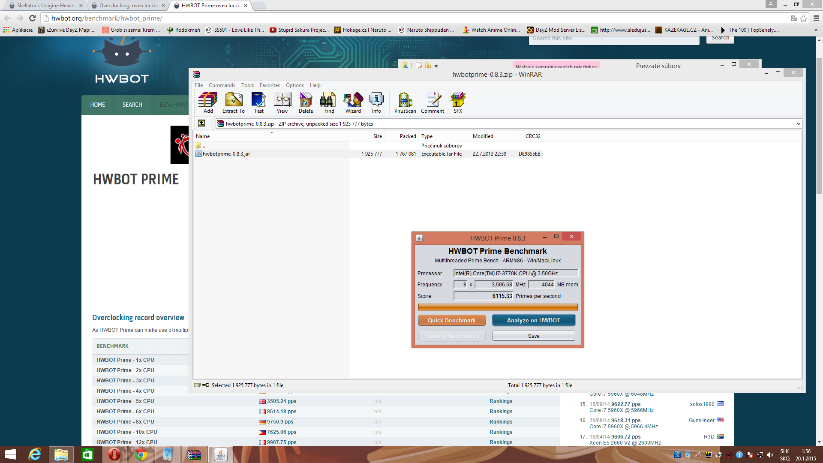Open HWBOT Prime - 5x CPU row
Image resolution: width=823 pixels, height=463 pixels.
click(x=125, y=401)
